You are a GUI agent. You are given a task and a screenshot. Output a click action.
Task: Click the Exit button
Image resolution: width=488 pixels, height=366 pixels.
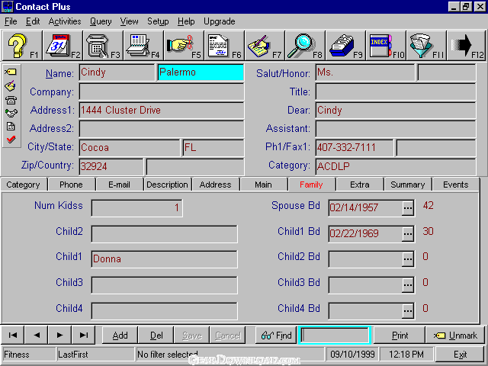click(x=460, y=355)
